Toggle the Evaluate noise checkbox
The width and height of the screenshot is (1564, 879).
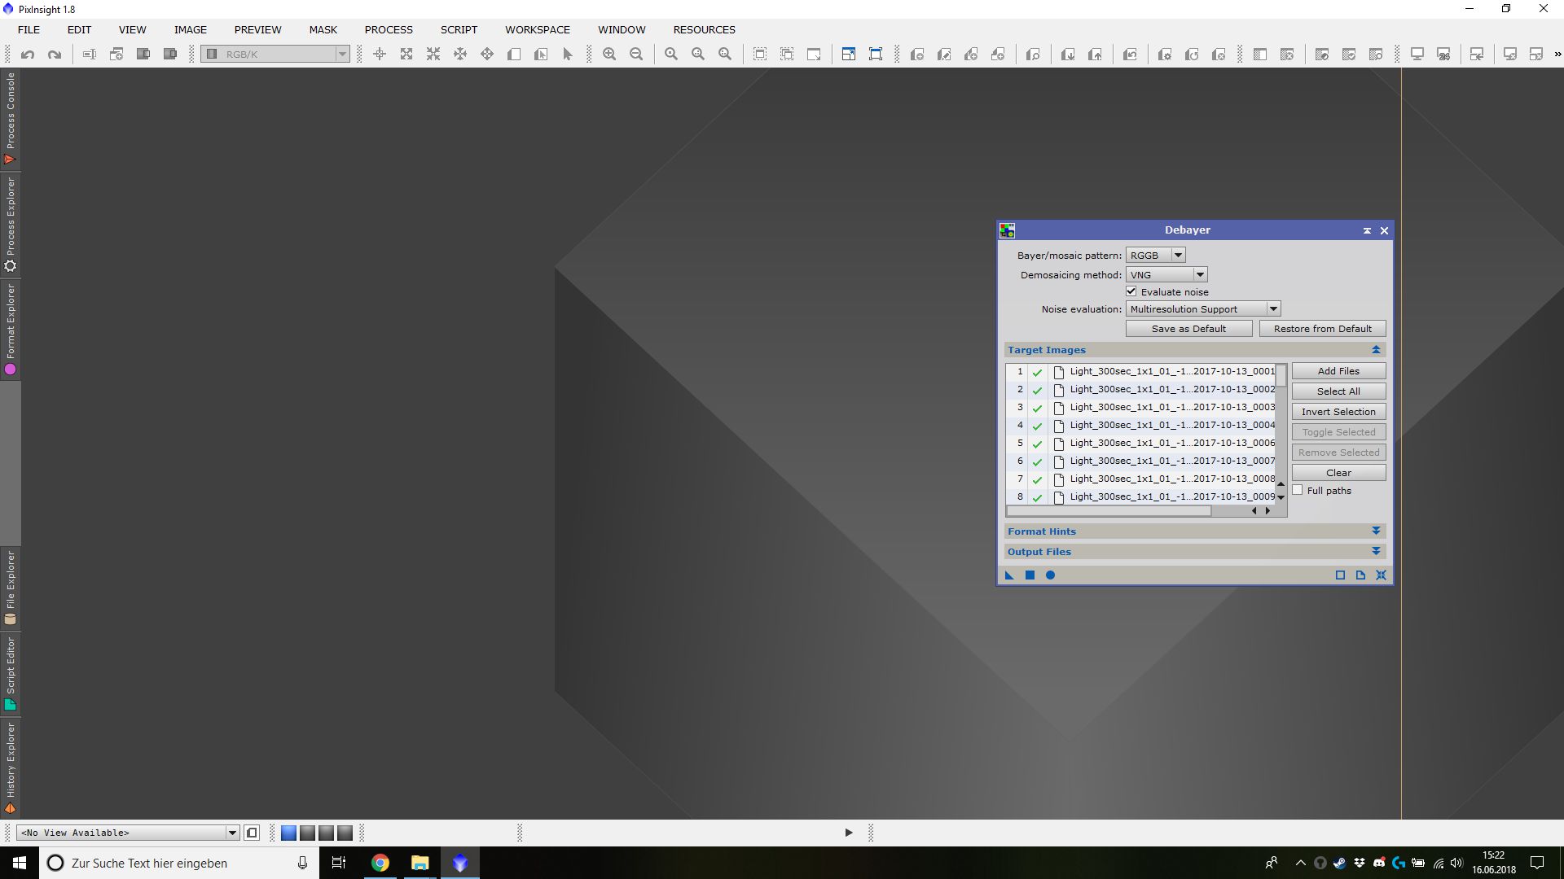[x=1131, y=291]
